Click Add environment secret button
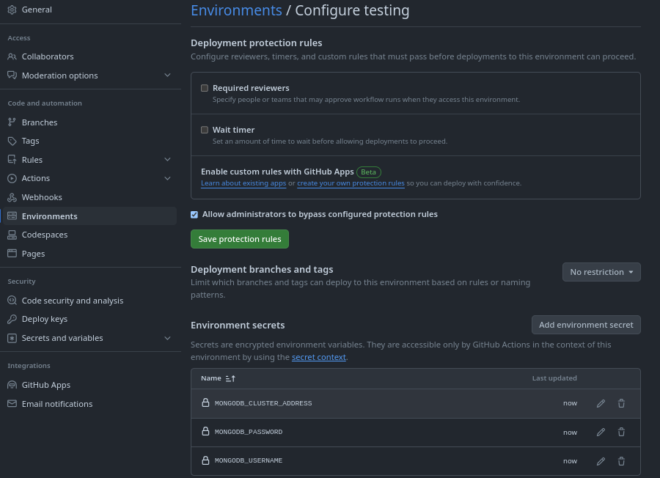This screenshot has height=478, width=660. (x=586, y=325)
